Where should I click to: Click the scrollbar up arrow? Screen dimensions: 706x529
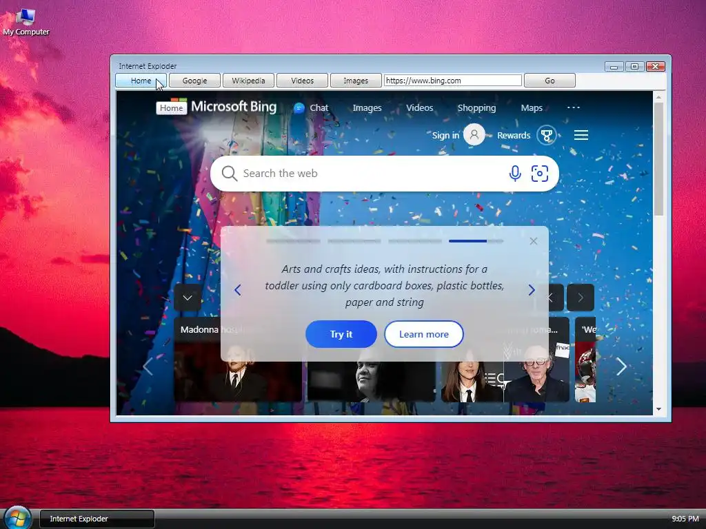click(x=658, y=96)
